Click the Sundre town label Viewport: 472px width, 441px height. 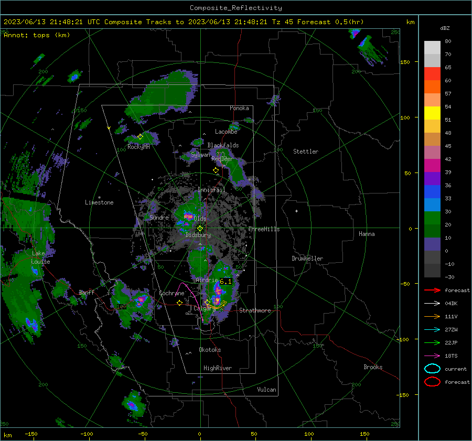pos(159,217)
